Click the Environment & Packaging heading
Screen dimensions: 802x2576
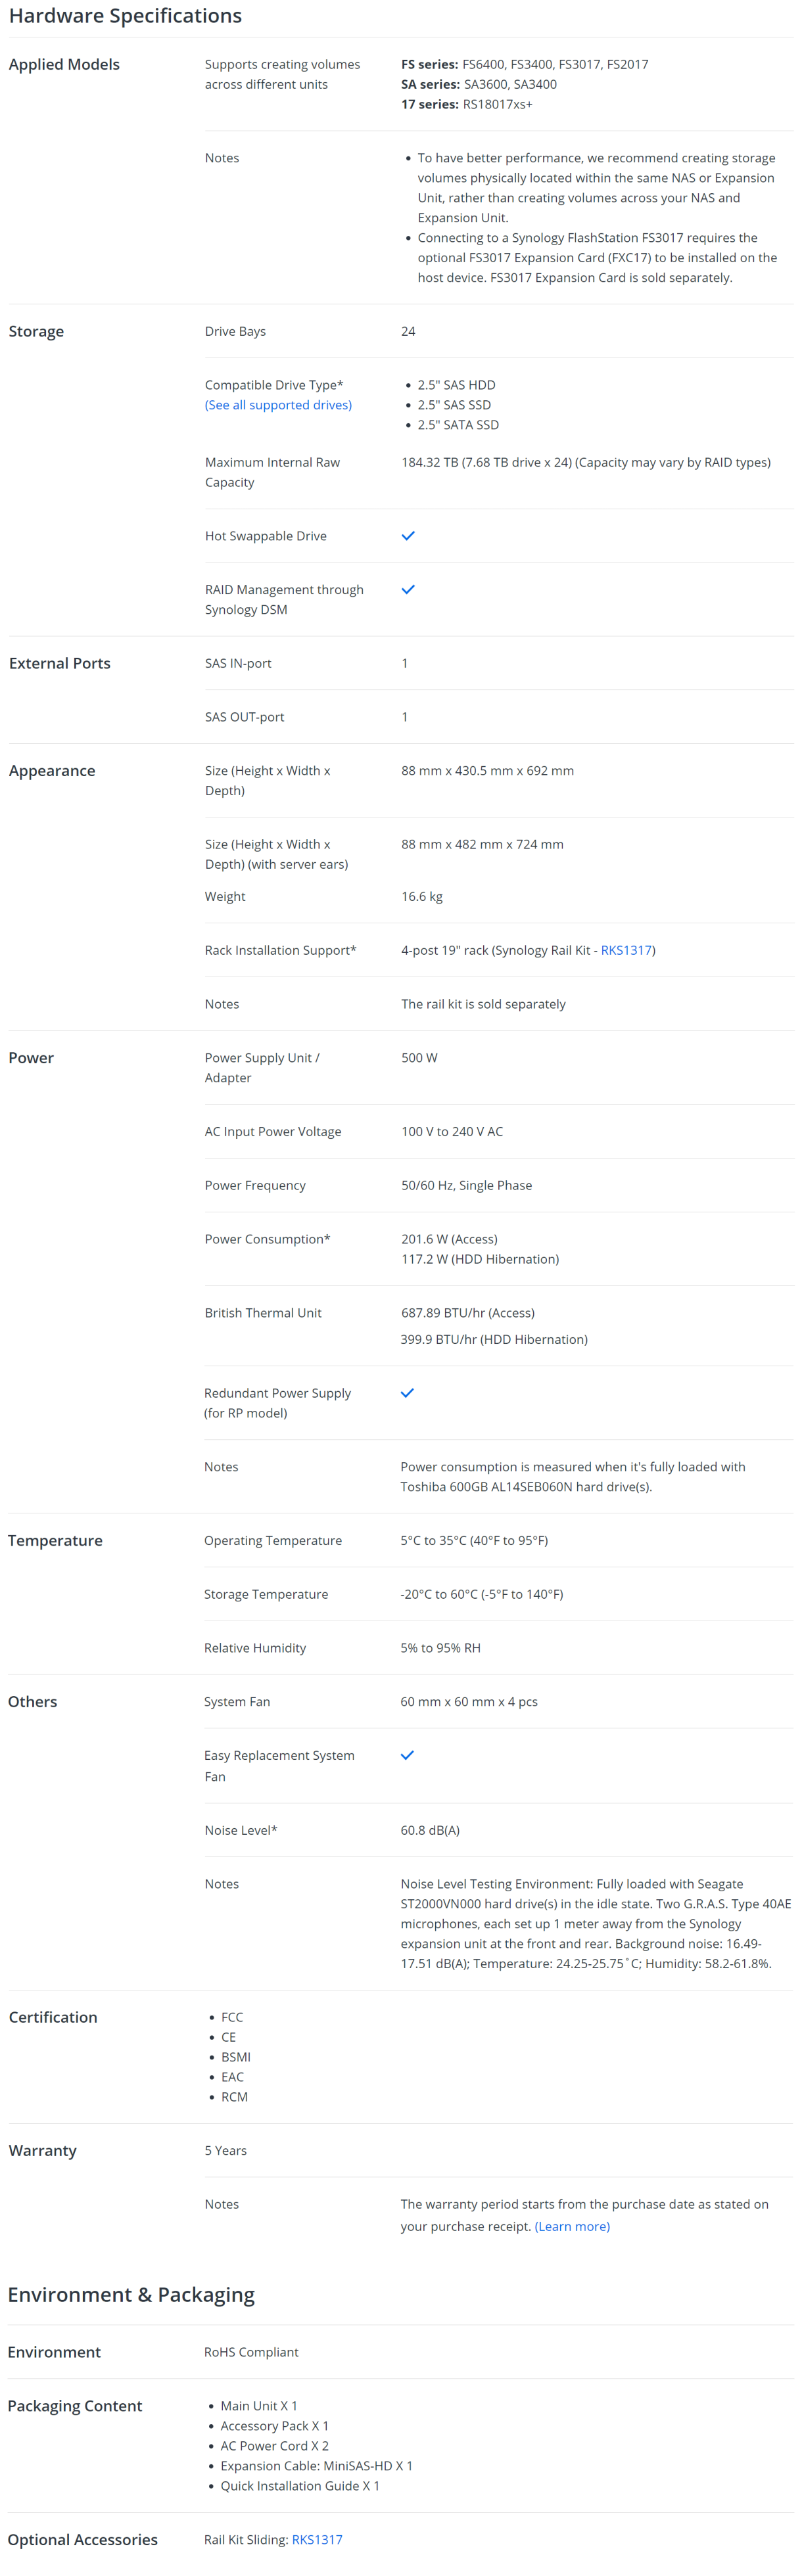(131, 2294)
